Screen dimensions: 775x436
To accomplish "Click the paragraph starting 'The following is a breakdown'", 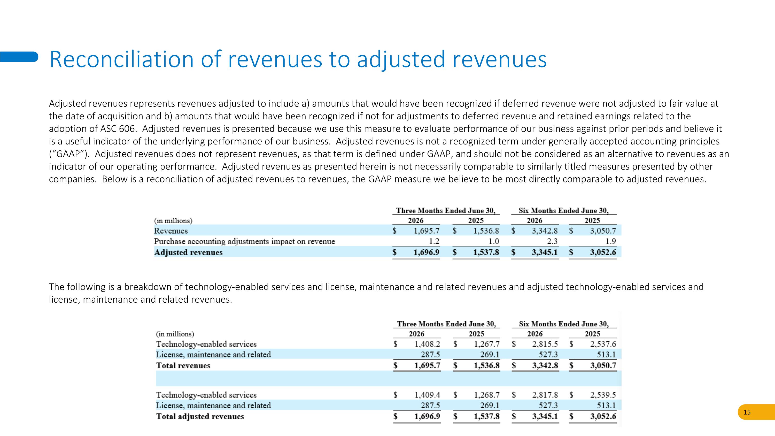I will [376, 293].
